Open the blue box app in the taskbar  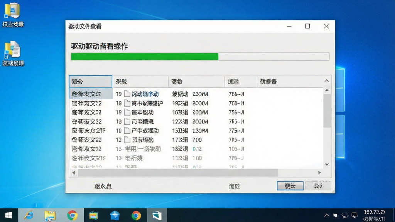[115, 216]
